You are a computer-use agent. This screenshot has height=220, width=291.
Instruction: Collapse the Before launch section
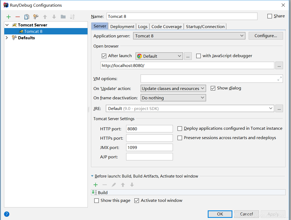tap(92, 176)
